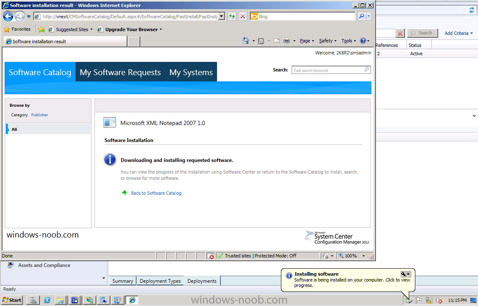The image size is (478, 306).
Task: Click the Action Center flag tray icon
Action: click(419, 301)
